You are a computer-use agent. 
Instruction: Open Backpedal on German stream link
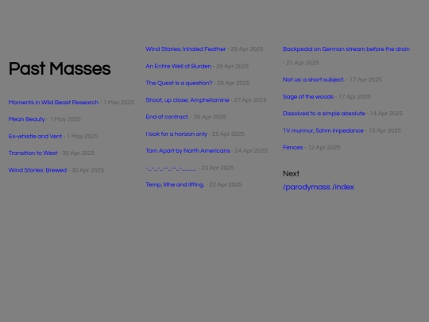[x=346, y=49]
